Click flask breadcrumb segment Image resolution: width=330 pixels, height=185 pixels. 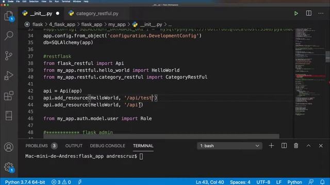(x=38, y=25)
